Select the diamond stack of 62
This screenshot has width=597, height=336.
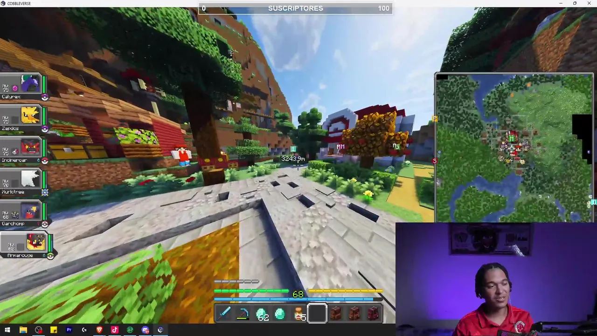coord(262,314)
